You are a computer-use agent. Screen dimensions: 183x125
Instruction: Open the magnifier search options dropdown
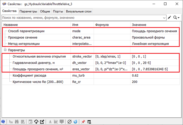pos(176,18)
